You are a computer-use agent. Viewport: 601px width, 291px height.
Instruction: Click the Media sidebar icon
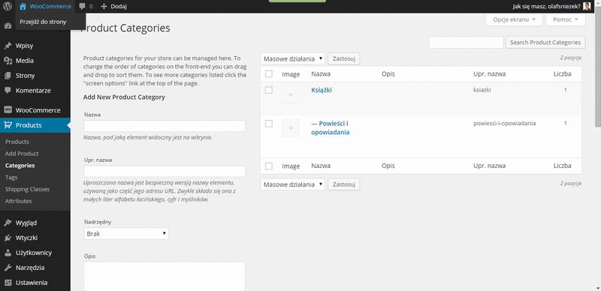tap(8, 61)
